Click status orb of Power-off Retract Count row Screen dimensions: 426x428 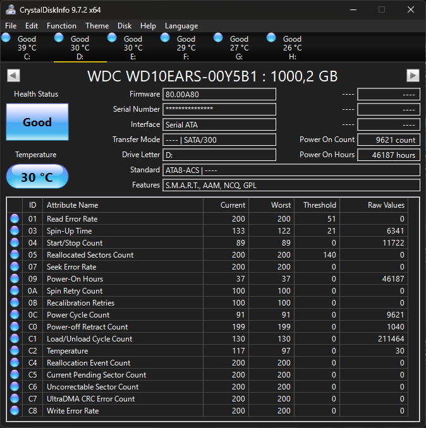point(15,327)
